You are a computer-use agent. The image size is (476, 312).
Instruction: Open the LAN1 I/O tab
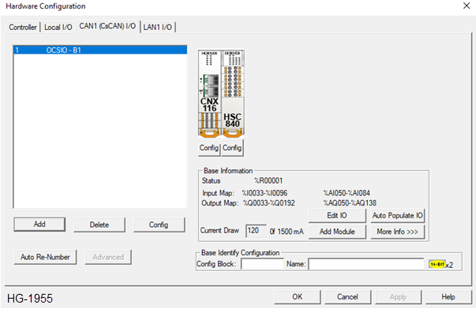158,28
